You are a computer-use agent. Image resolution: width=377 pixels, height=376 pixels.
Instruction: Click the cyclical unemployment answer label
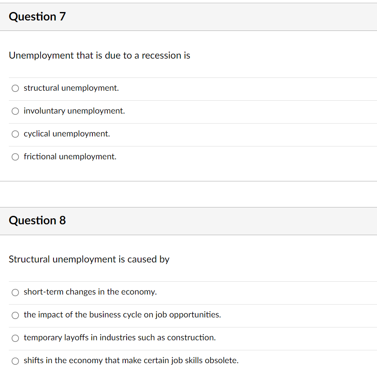[x=66, y=134]
